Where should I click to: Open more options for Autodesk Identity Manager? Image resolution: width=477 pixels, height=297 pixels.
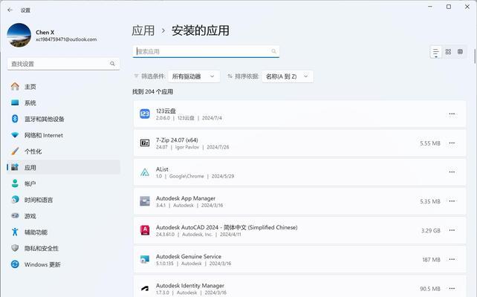click(452, 288)
